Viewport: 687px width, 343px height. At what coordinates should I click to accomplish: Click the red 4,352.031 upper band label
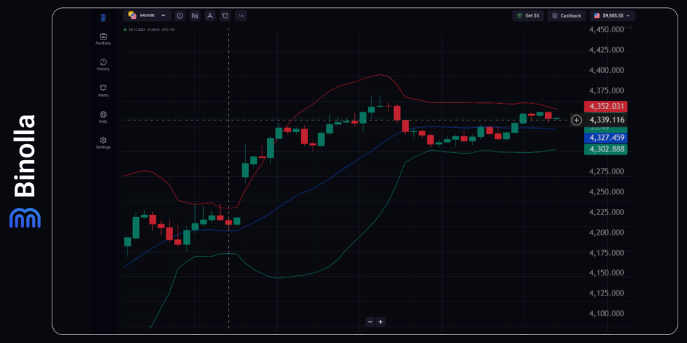606,107
